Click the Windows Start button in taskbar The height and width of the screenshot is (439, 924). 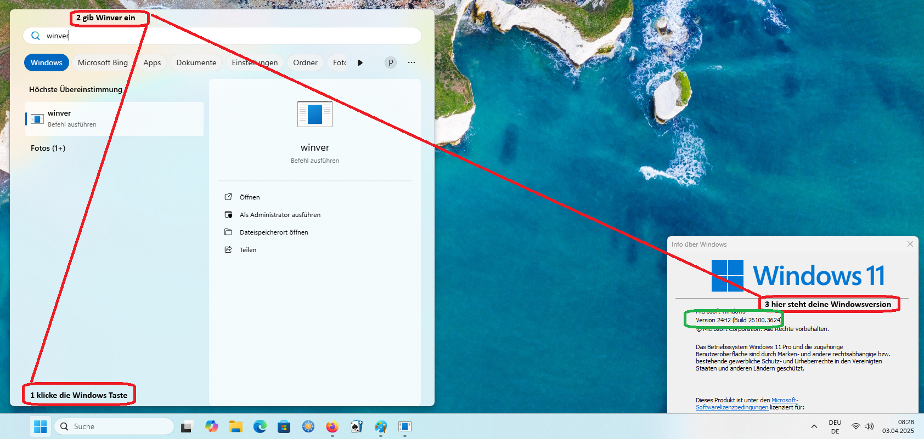click(x=40, y=426)
